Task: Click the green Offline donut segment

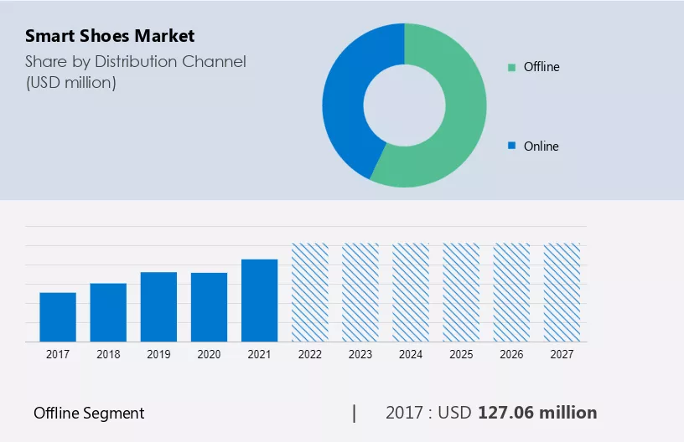Action: tap(463, 117)
